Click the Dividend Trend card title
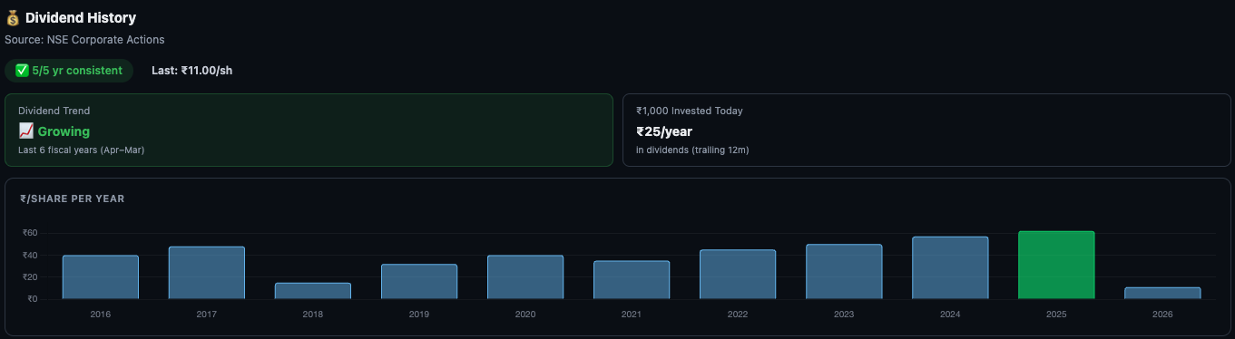The width and height of the screenshot is (1235, 339). [x=54, y=111]
